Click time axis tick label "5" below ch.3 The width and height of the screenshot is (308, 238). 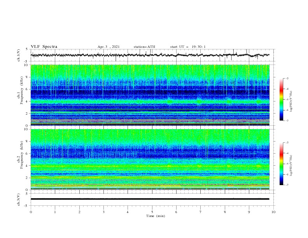pos(152,212)
